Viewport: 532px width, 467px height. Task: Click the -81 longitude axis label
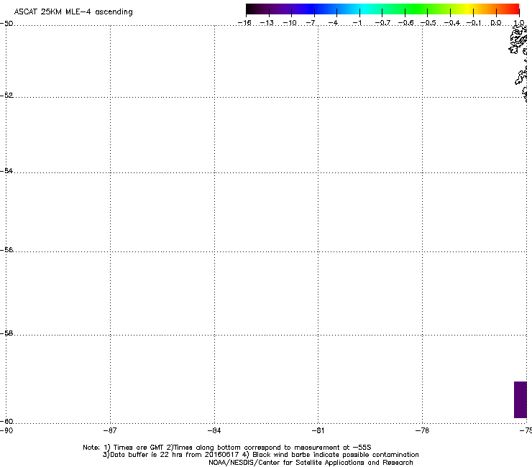click(318, 430)
